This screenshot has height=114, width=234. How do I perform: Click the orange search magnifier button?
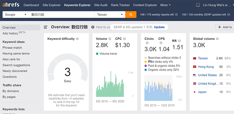click(131, 15)
